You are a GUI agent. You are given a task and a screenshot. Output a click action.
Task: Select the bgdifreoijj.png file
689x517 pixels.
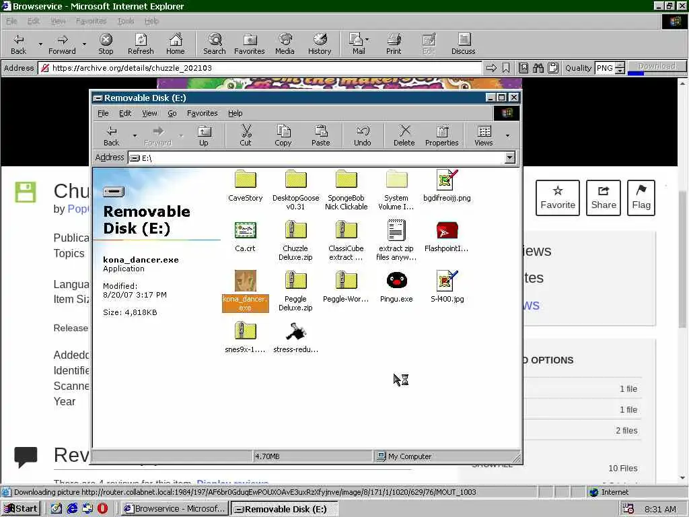pos(447,186)
